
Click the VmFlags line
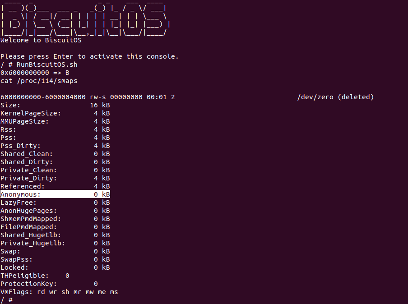(x=59, y=292)
